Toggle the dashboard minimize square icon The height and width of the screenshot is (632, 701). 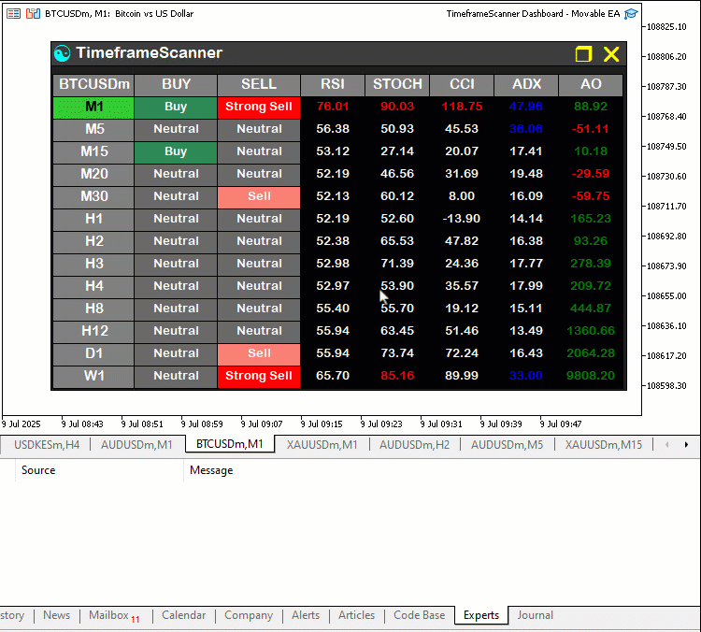583,54
